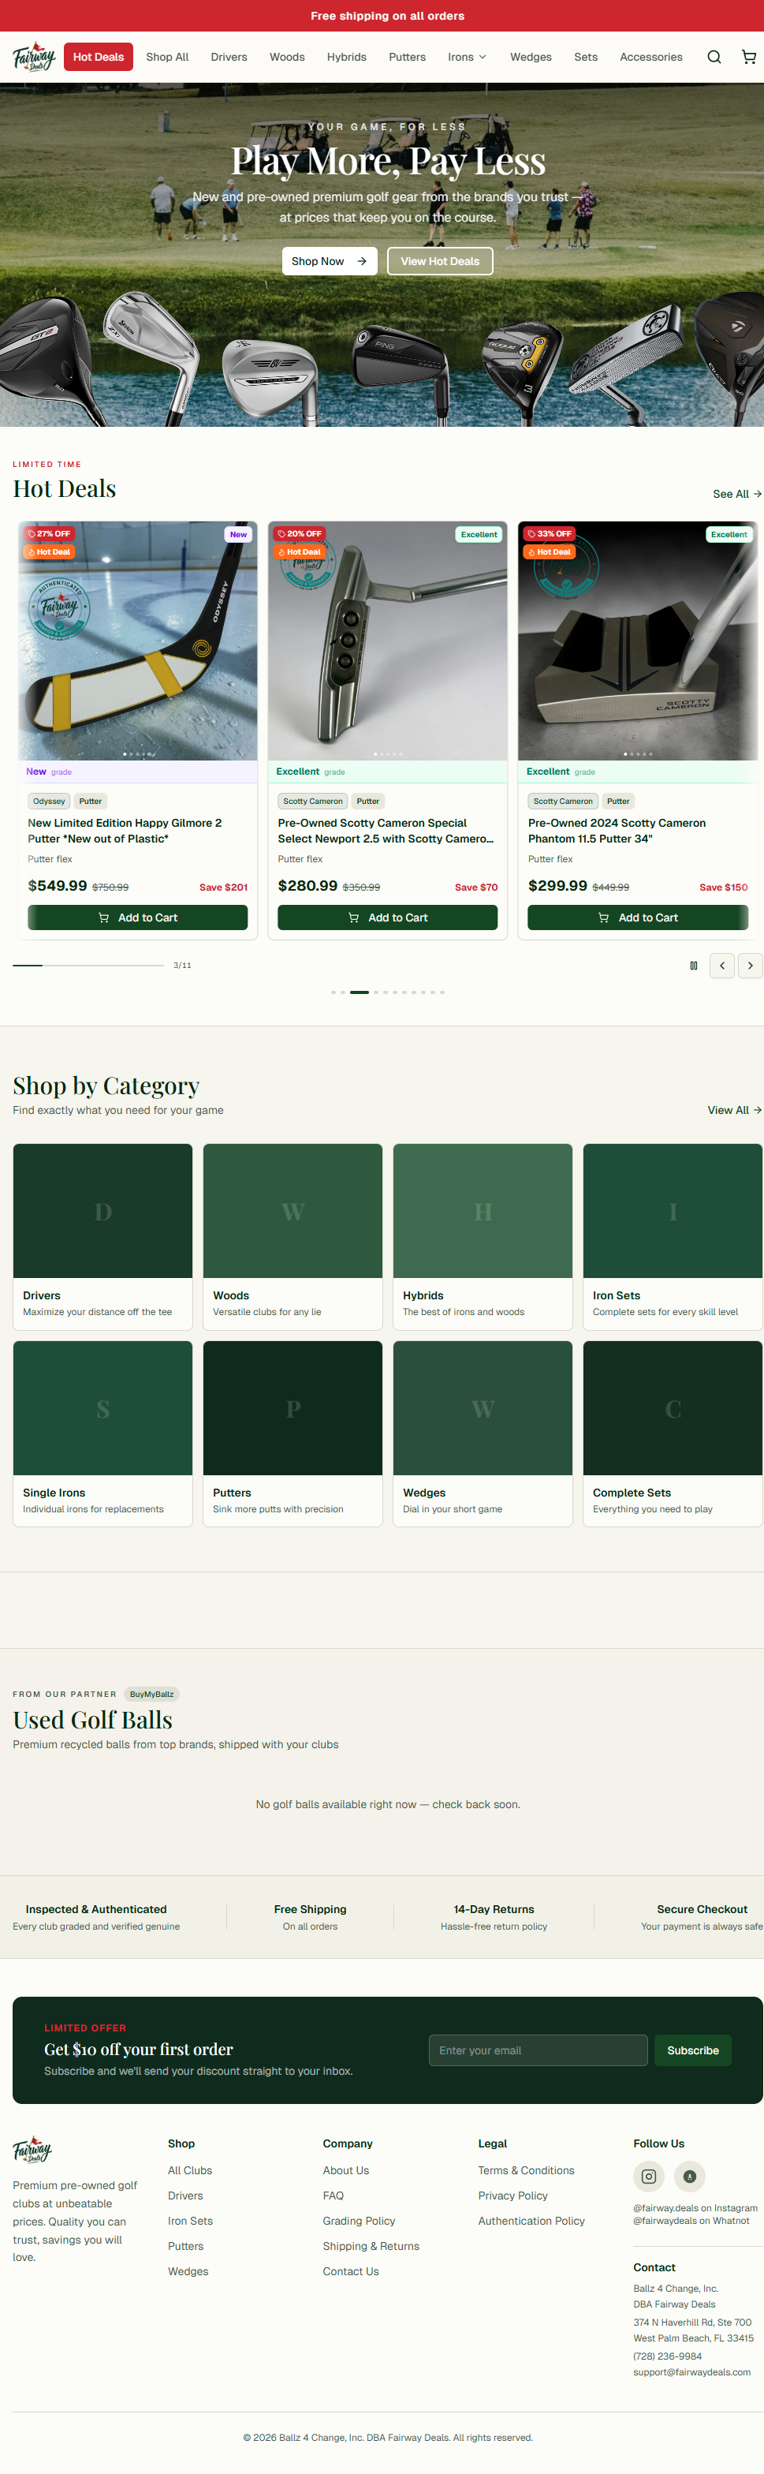Open Wedges in navigation bar
Screen dimensions: 764x2474
531,58
